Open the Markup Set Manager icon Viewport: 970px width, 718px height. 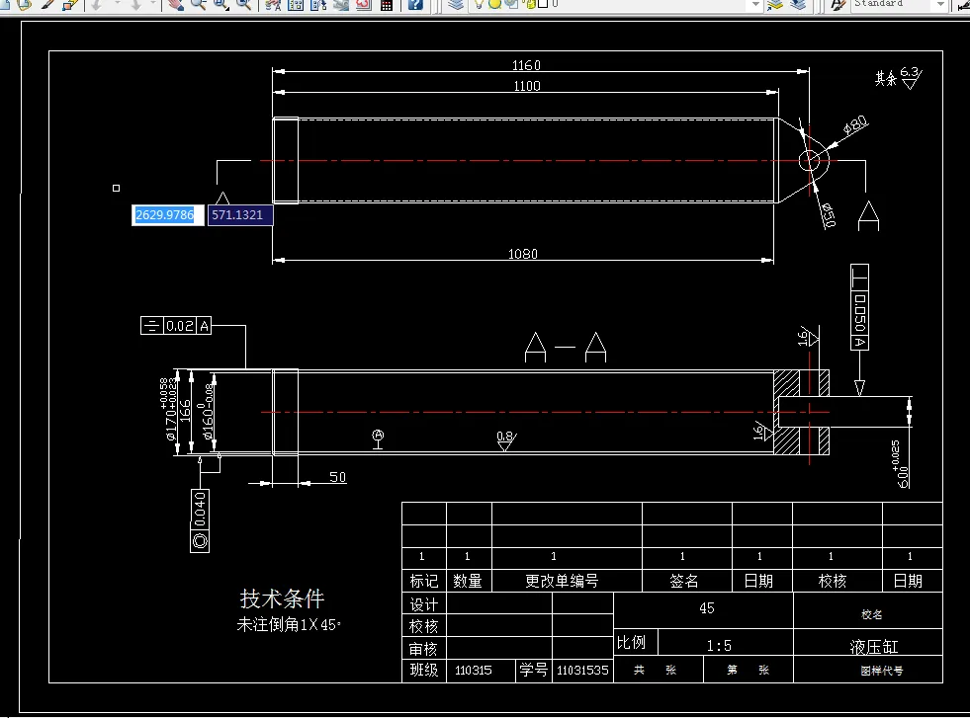pyautogui.click(x=363, y=4)
